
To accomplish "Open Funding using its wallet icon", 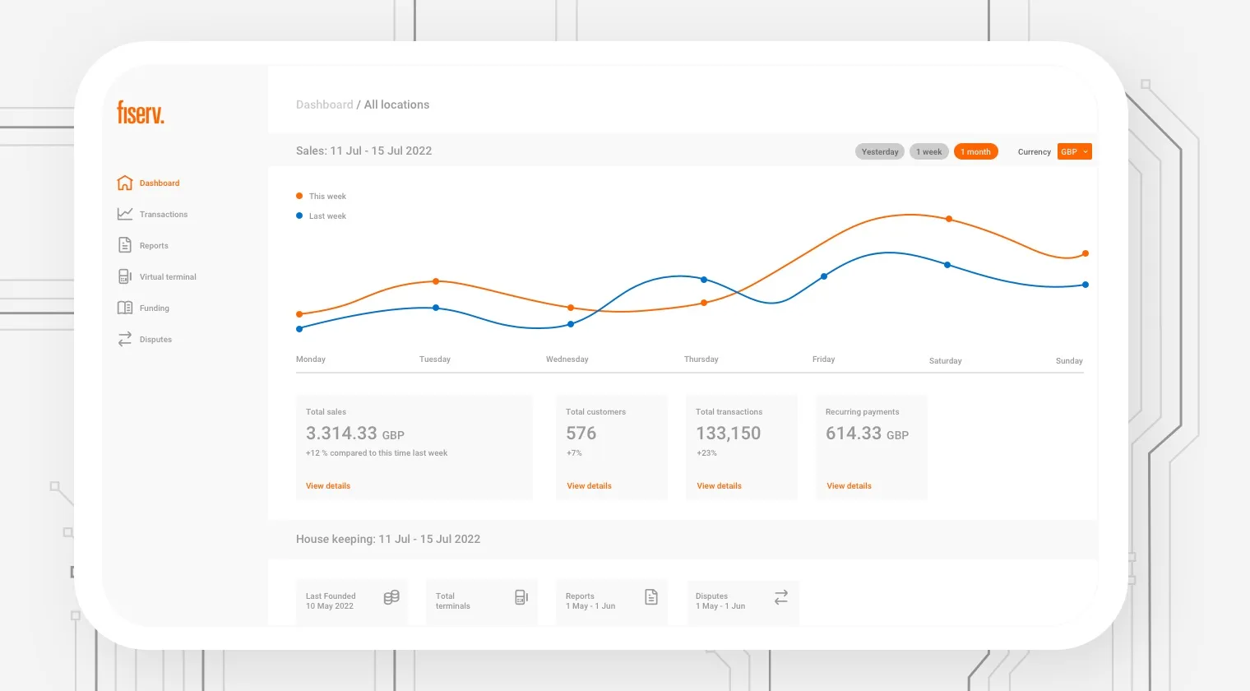I will (125, 307).
